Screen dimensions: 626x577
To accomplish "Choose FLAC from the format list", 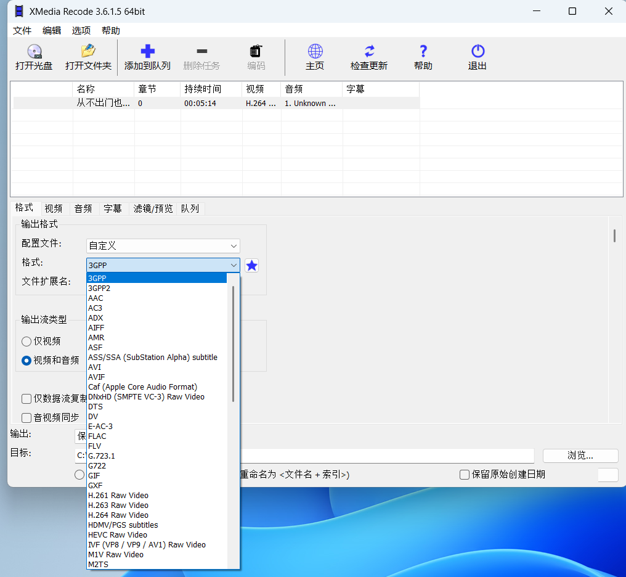I will tap(157, 436).
